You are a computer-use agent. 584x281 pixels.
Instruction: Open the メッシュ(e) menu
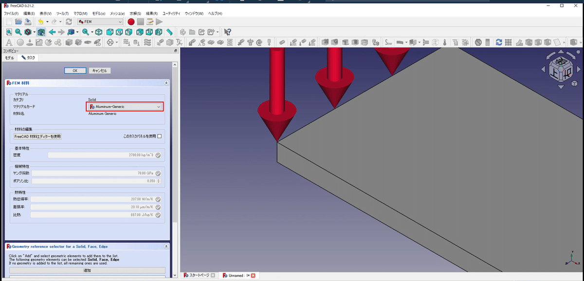tap(117, 13)
